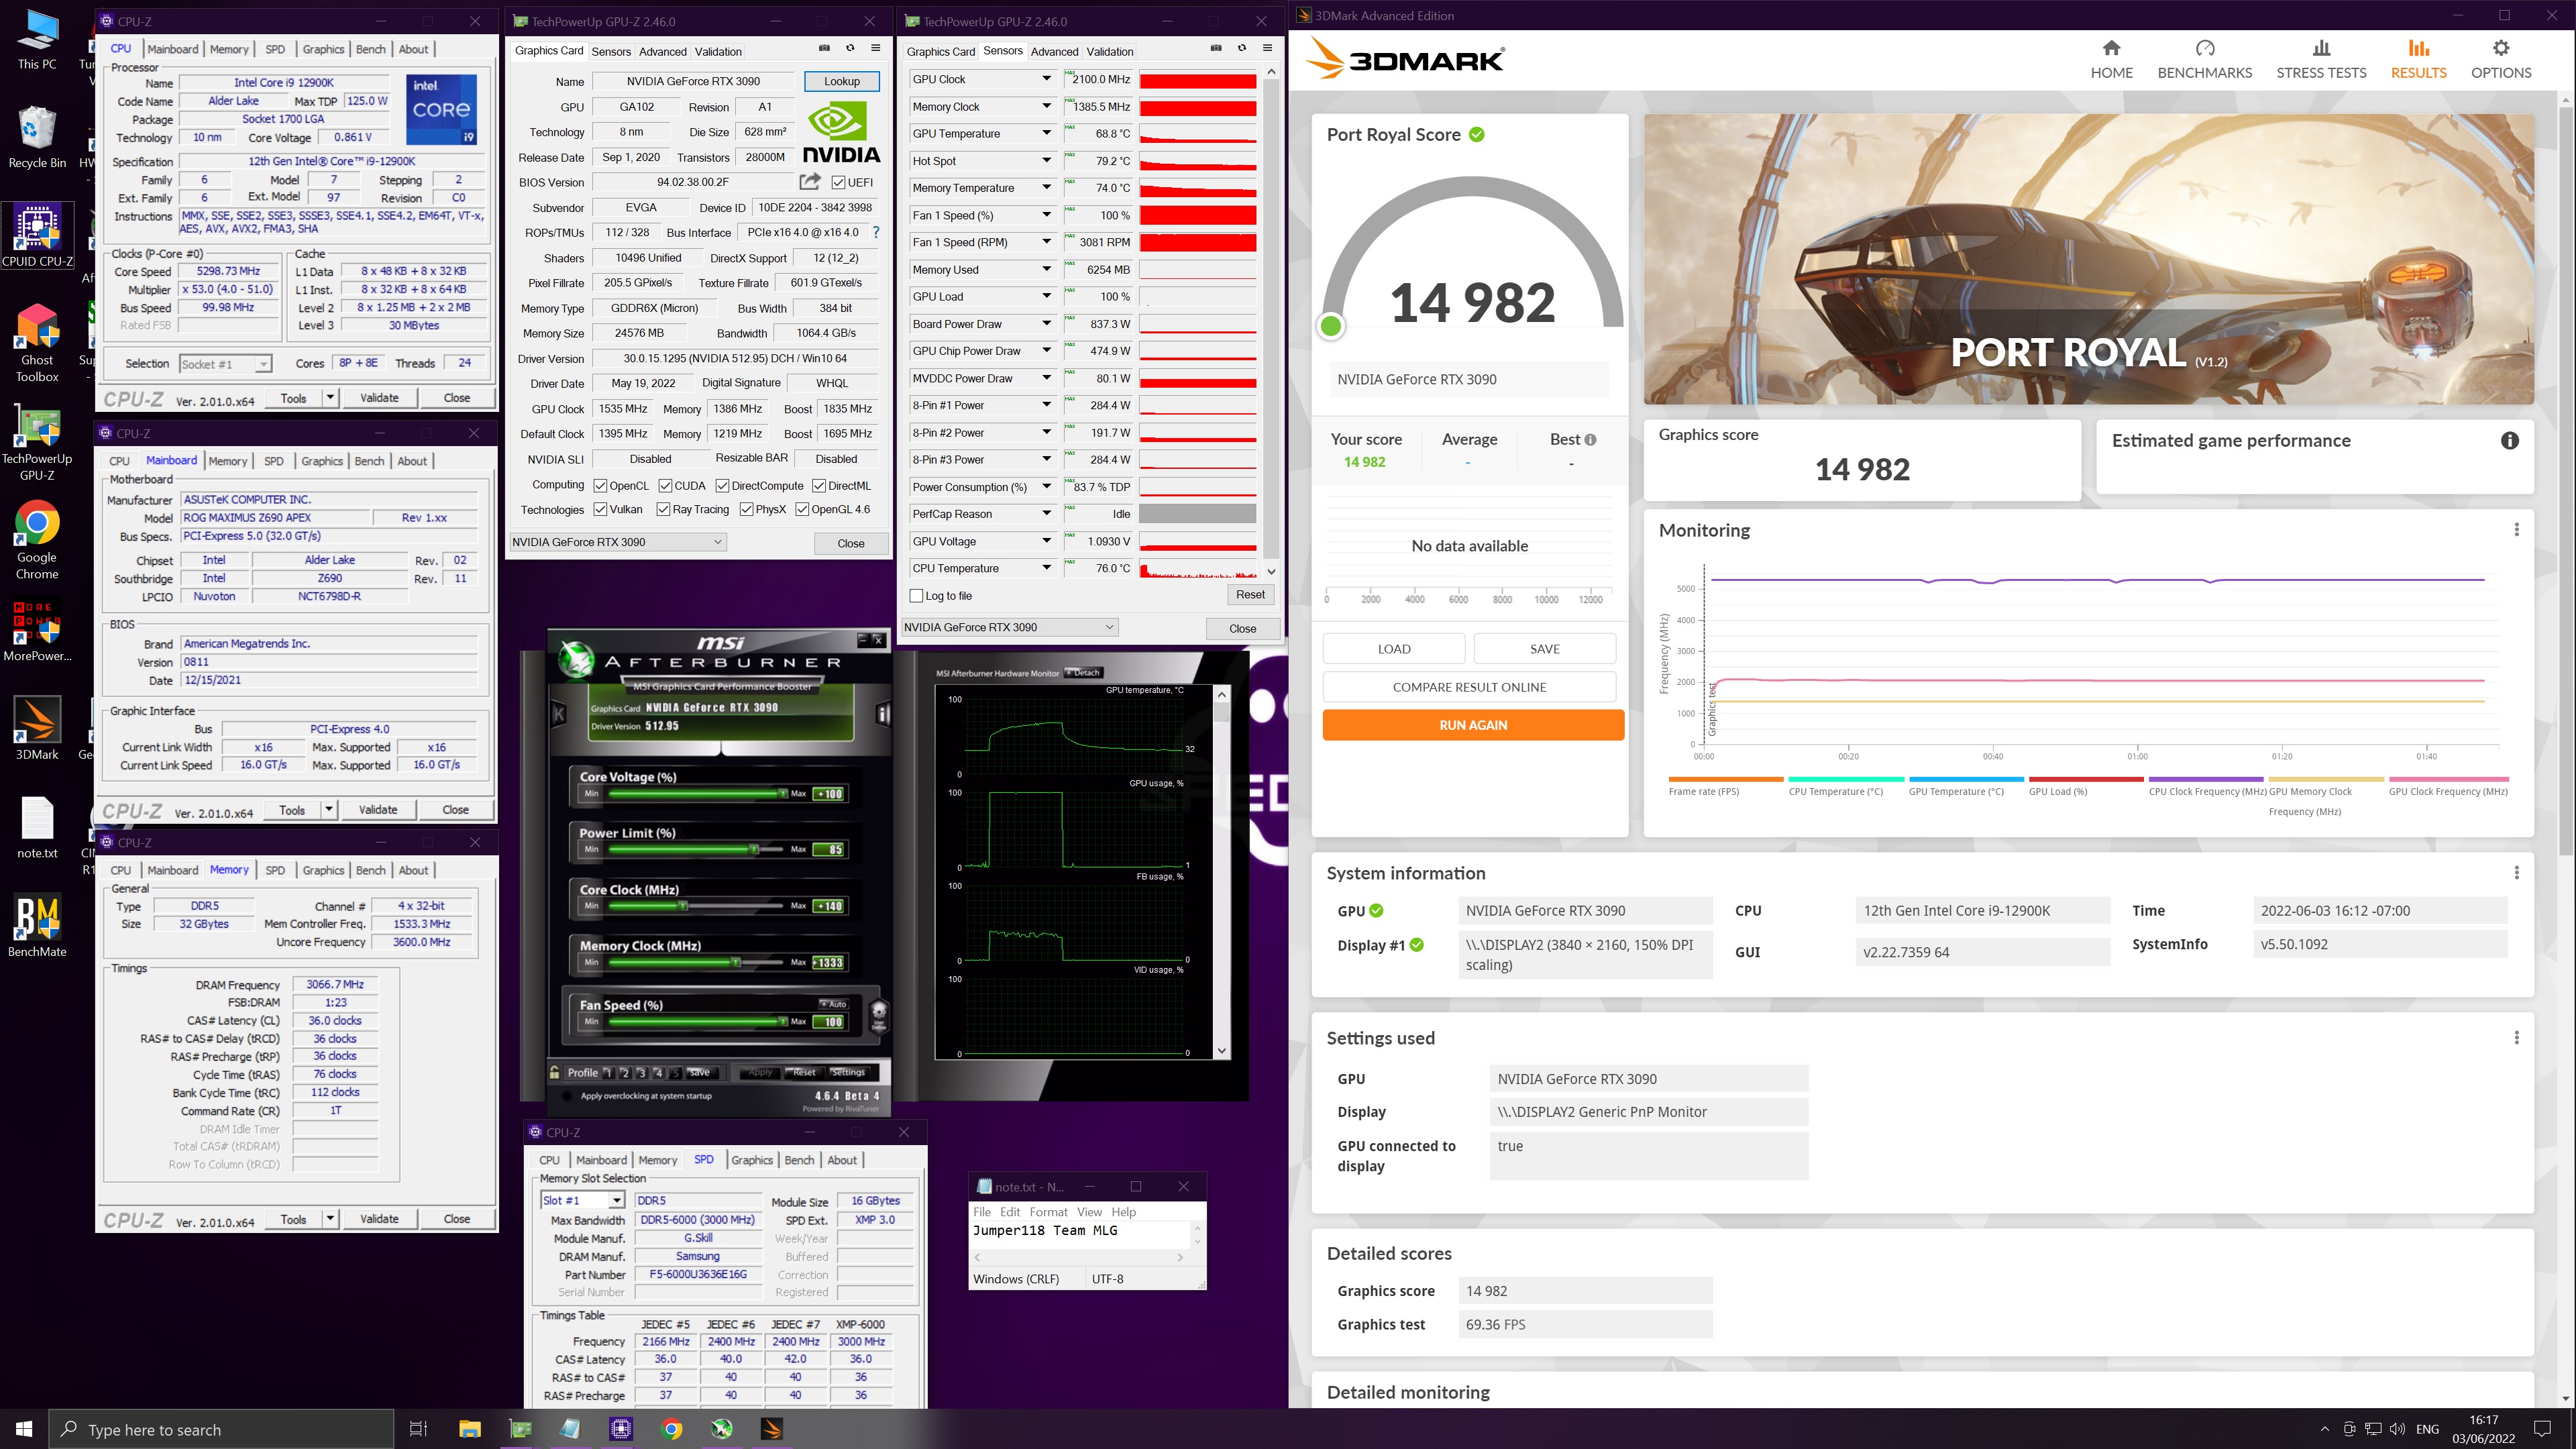Toggle OpenCL checkbox in GPU-Z
This screenshot has width=2576, height=1449.
(x=600, y=486)
